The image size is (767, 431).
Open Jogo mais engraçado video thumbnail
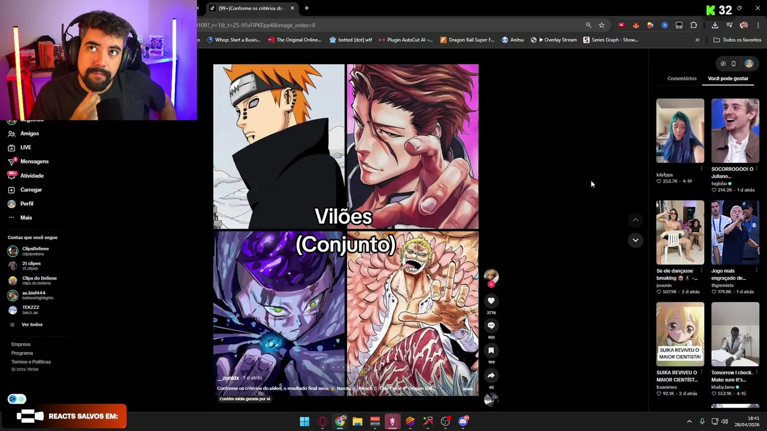tap(735, 232)
